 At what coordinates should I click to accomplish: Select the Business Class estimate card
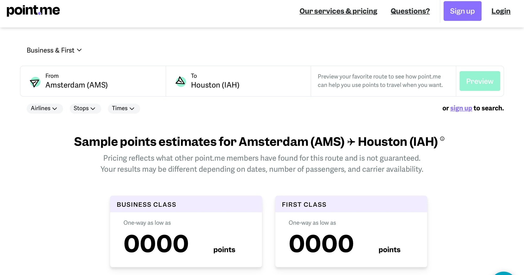tap(186, 231)
